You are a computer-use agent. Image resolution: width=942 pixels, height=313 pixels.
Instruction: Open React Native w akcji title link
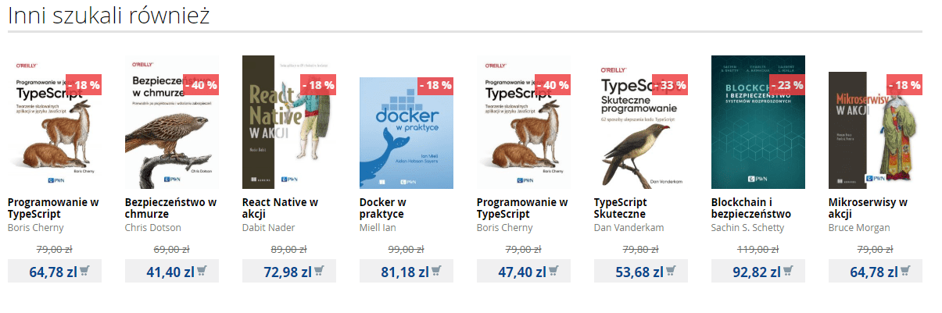click(x=280, y=208)
